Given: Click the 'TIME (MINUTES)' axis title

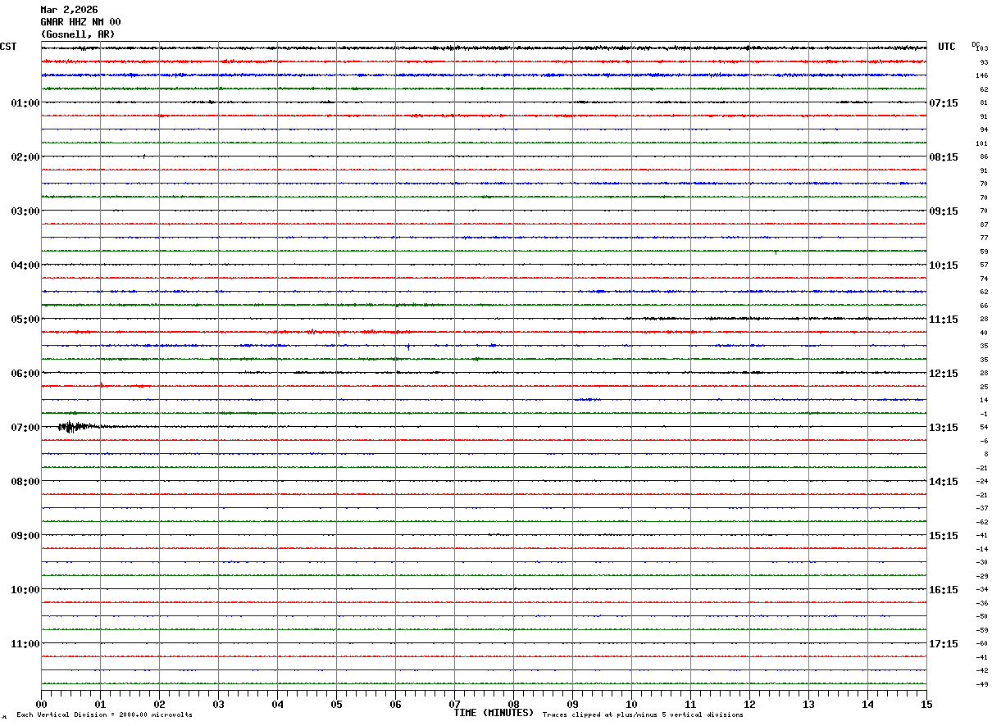Looking at the screenshot, I should [494, 713].
